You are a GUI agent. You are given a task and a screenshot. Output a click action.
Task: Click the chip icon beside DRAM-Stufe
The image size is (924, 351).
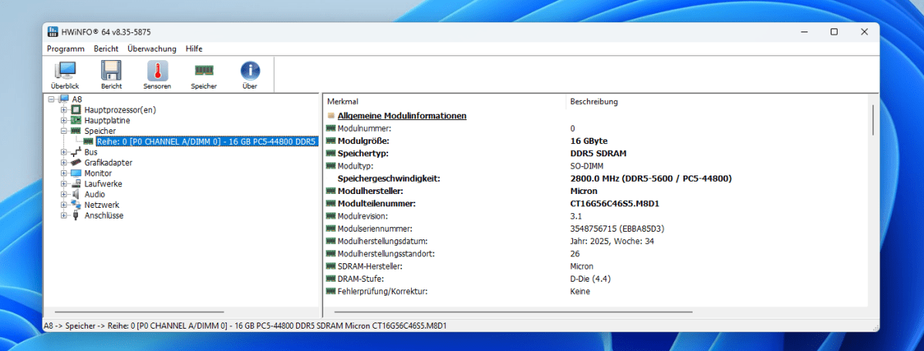tap(331, 279)
